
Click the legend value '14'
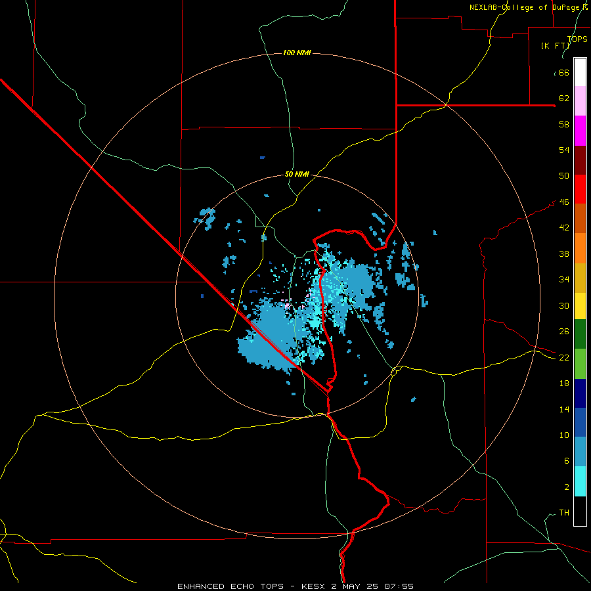pyautogui.click(x=564, y=409)
